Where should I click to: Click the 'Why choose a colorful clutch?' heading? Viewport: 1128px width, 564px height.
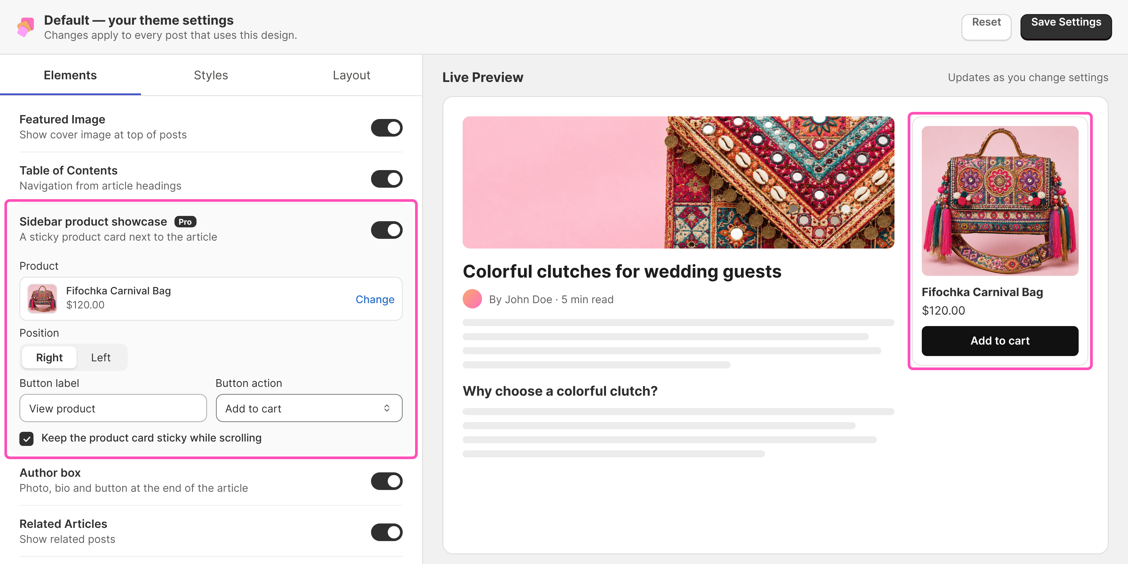560,391
